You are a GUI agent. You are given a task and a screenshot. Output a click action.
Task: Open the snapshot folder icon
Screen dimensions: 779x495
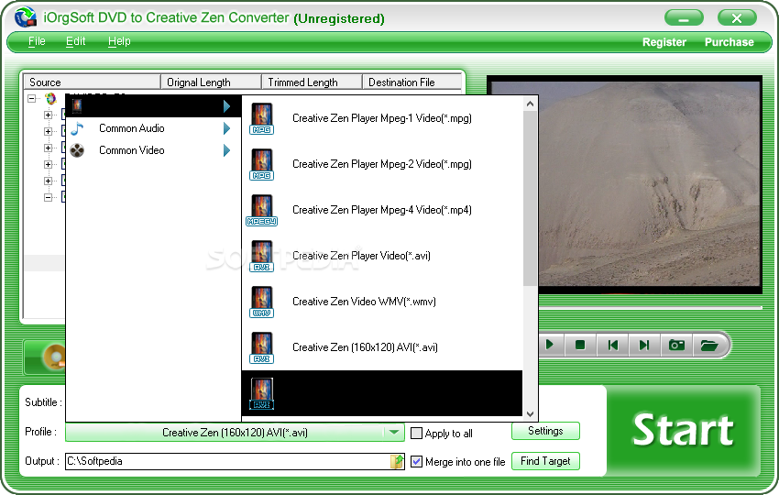709,345
